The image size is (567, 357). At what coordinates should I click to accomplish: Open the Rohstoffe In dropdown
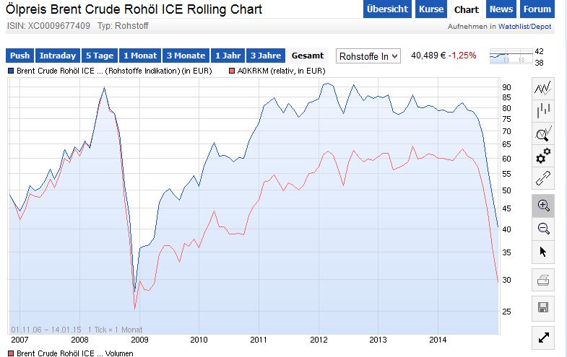click(368, 56)
